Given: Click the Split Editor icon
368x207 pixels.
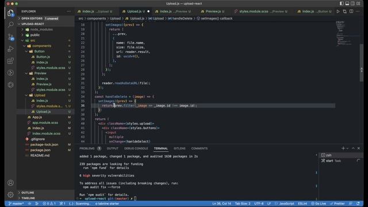Looking at the screenshot, I should click(x=351, y=11).
